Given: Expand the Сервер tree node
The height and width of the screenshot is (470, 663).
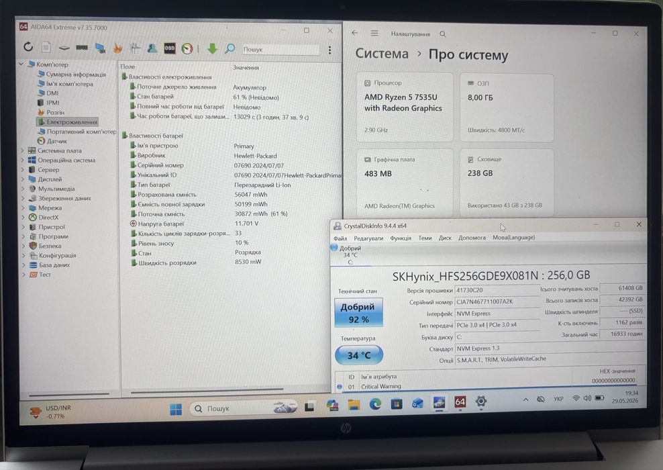Looking at the screenshot, I should (x=23, y=170).
